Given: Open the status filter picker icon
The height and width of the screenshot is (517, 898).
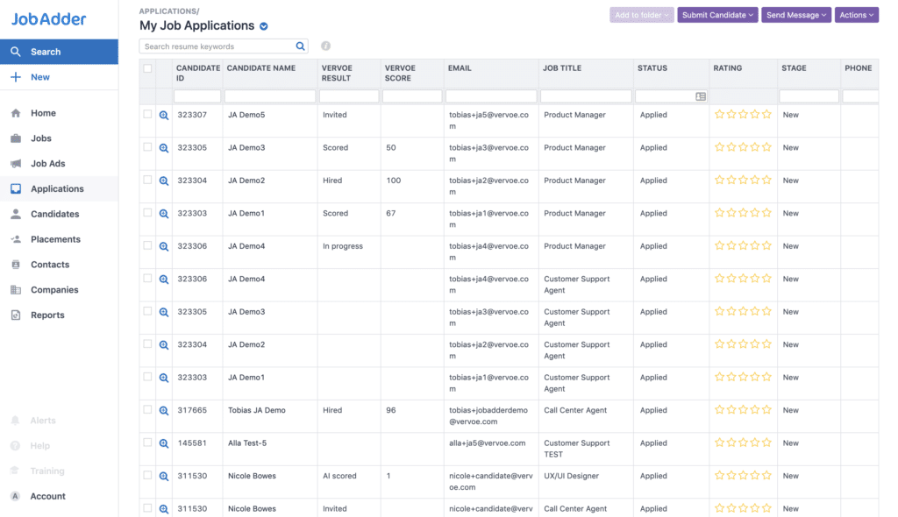Looking at the screenshot, I should [701, 96].
